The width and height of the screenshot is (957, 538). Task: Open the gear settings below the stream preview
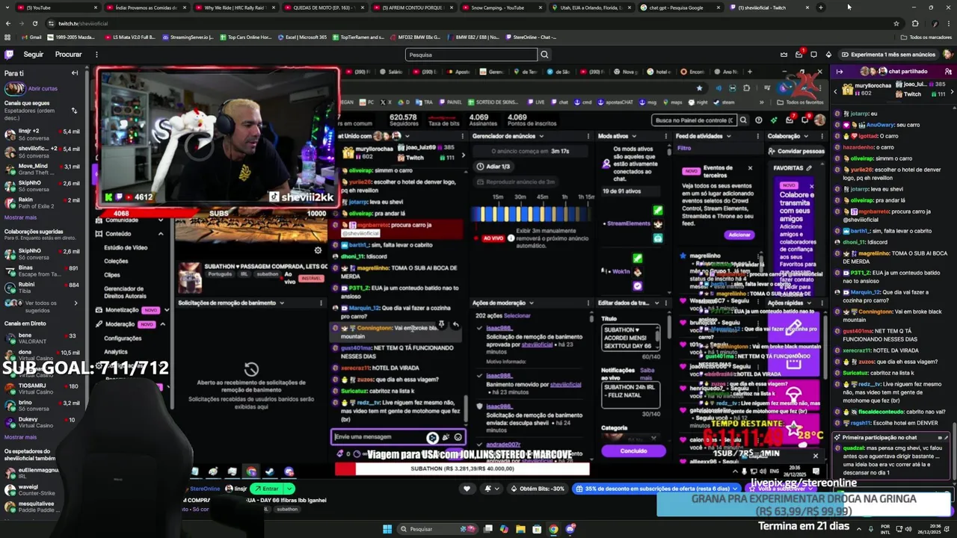(x=318, y=250)
